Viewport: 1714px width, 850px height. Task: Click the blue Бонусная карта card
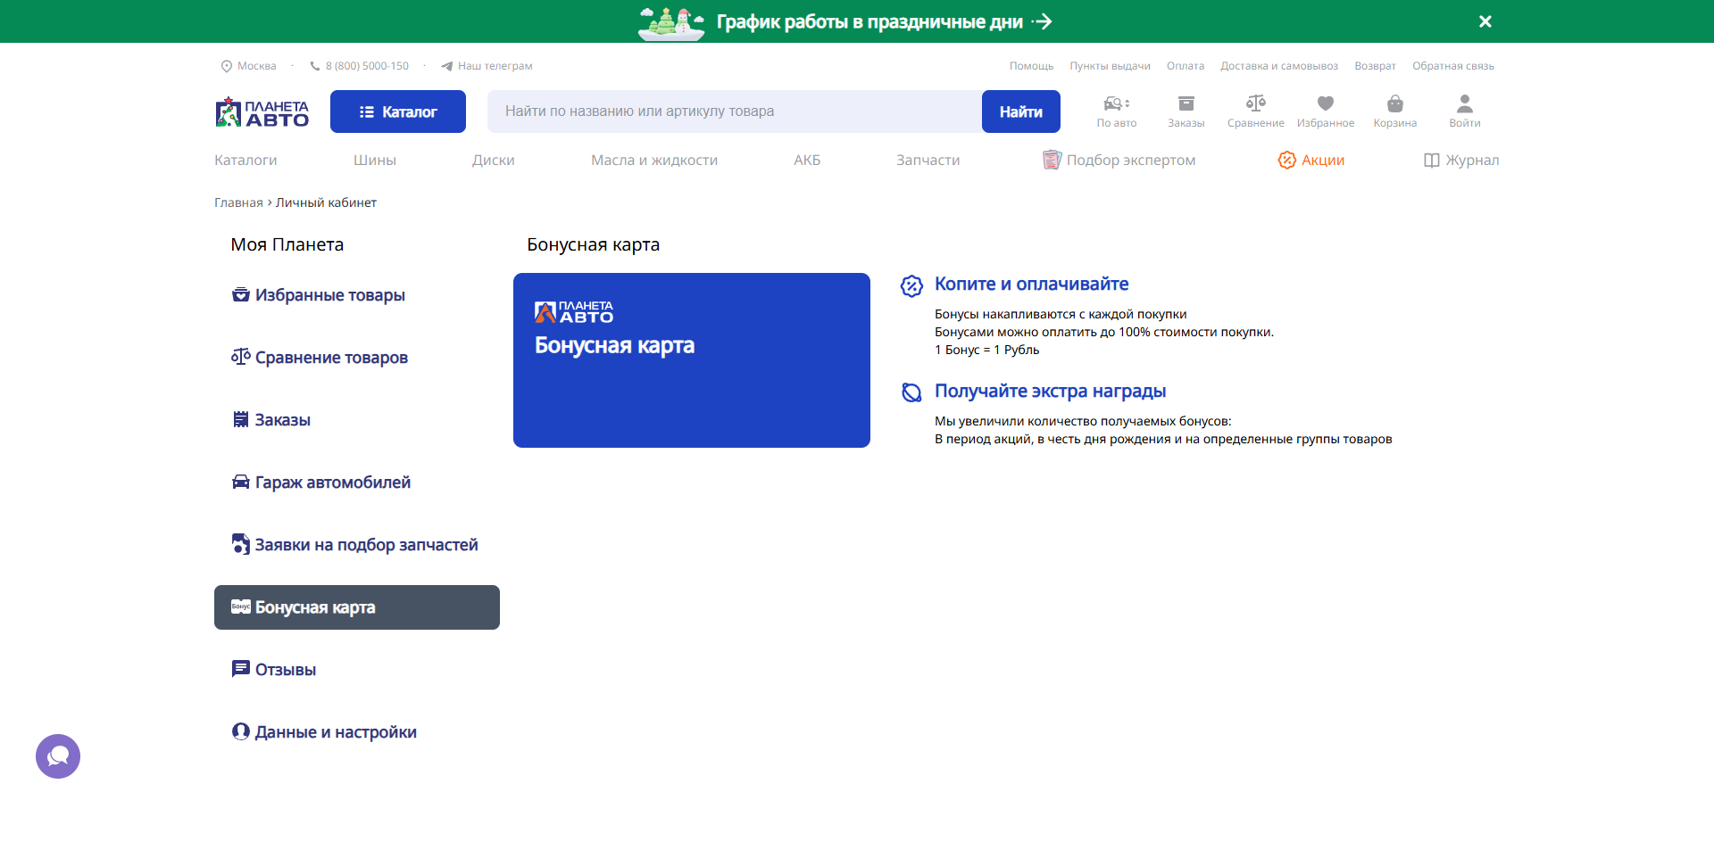(692, 359)
